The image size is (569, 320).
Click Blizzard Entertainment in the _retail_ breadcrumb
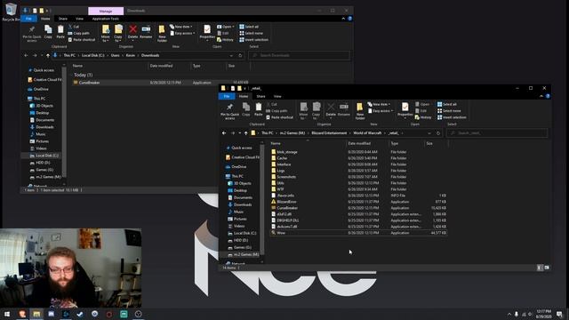(x=329, y=133)
